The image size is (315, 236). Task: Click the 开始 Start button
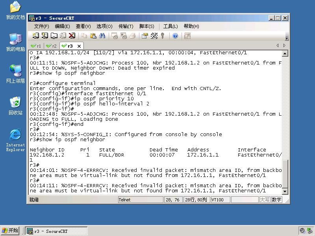pyautogui.click(x=10, y=230)
